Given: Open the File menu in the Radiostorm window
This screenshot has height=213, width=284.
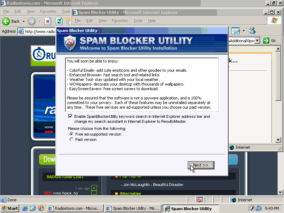Looking at the screenshot, I should [x=6, y=11].
